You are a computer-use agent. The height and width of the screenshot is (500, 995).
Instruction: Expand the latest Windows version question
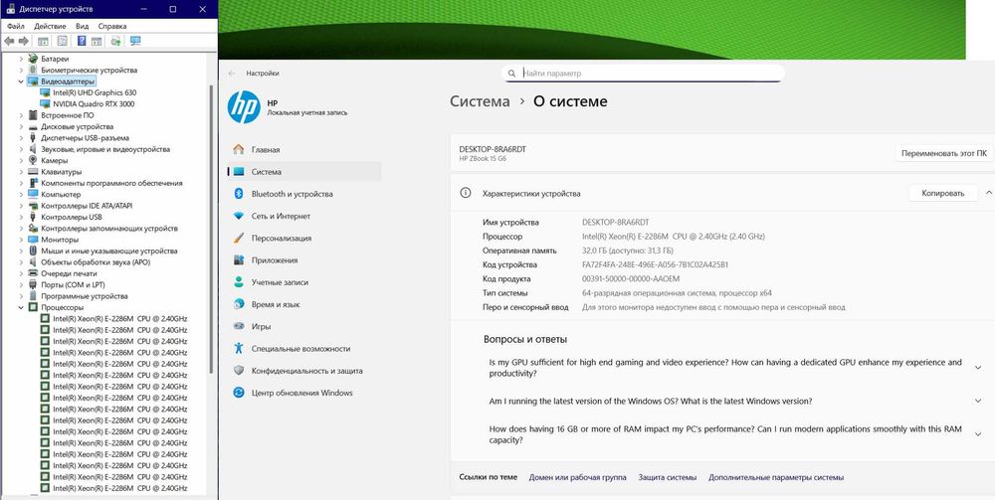(978, 402)
